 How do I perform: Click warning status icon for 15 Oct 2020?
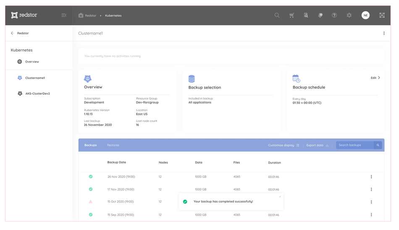(x=91, y=202)
